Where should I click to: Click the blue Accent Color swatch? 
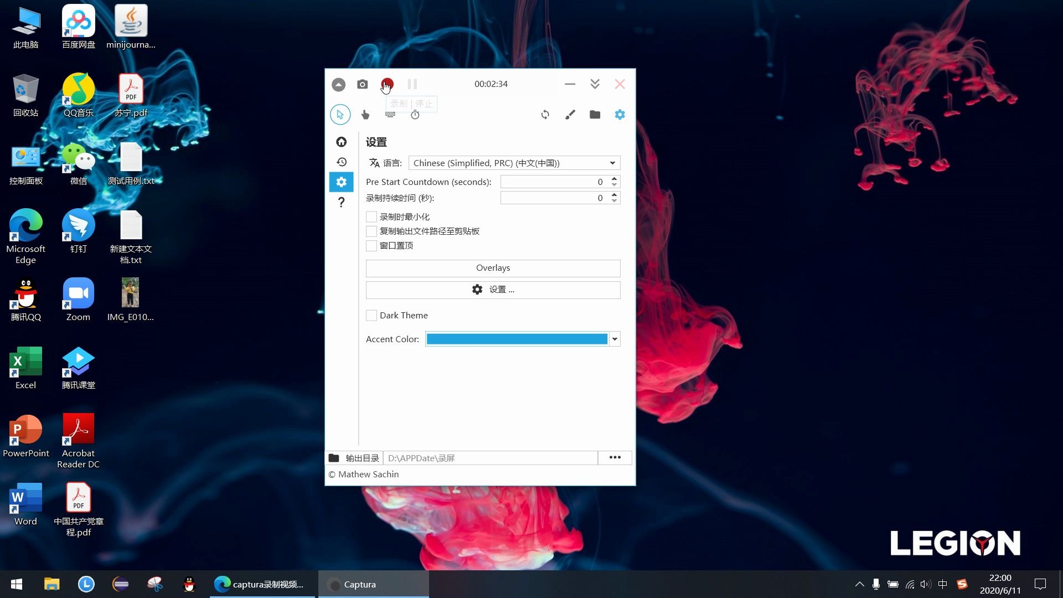click(x=517, y=339)
